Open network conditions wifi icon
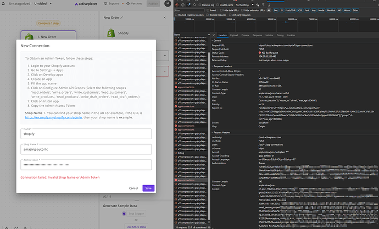379x229 pixels. click(x=258, y=5)
